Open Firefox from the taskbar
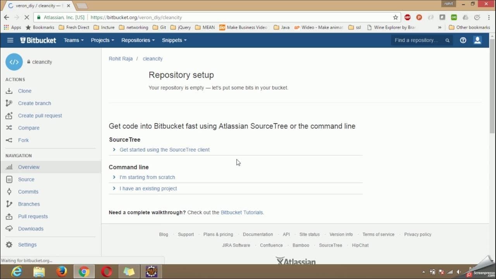 coord(61,272)
